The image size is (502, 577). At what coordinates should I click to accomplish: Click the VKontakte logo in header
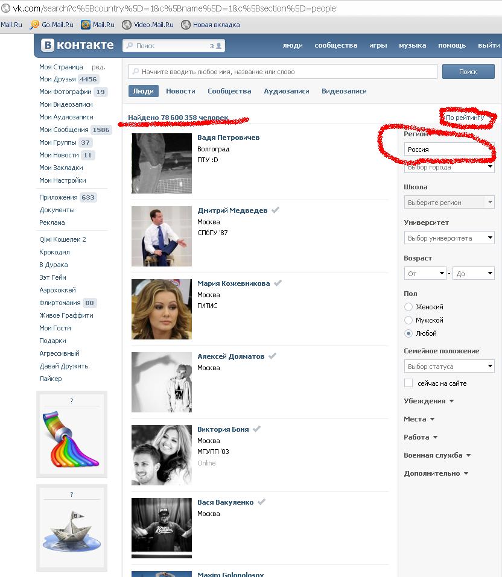(77, 45)
